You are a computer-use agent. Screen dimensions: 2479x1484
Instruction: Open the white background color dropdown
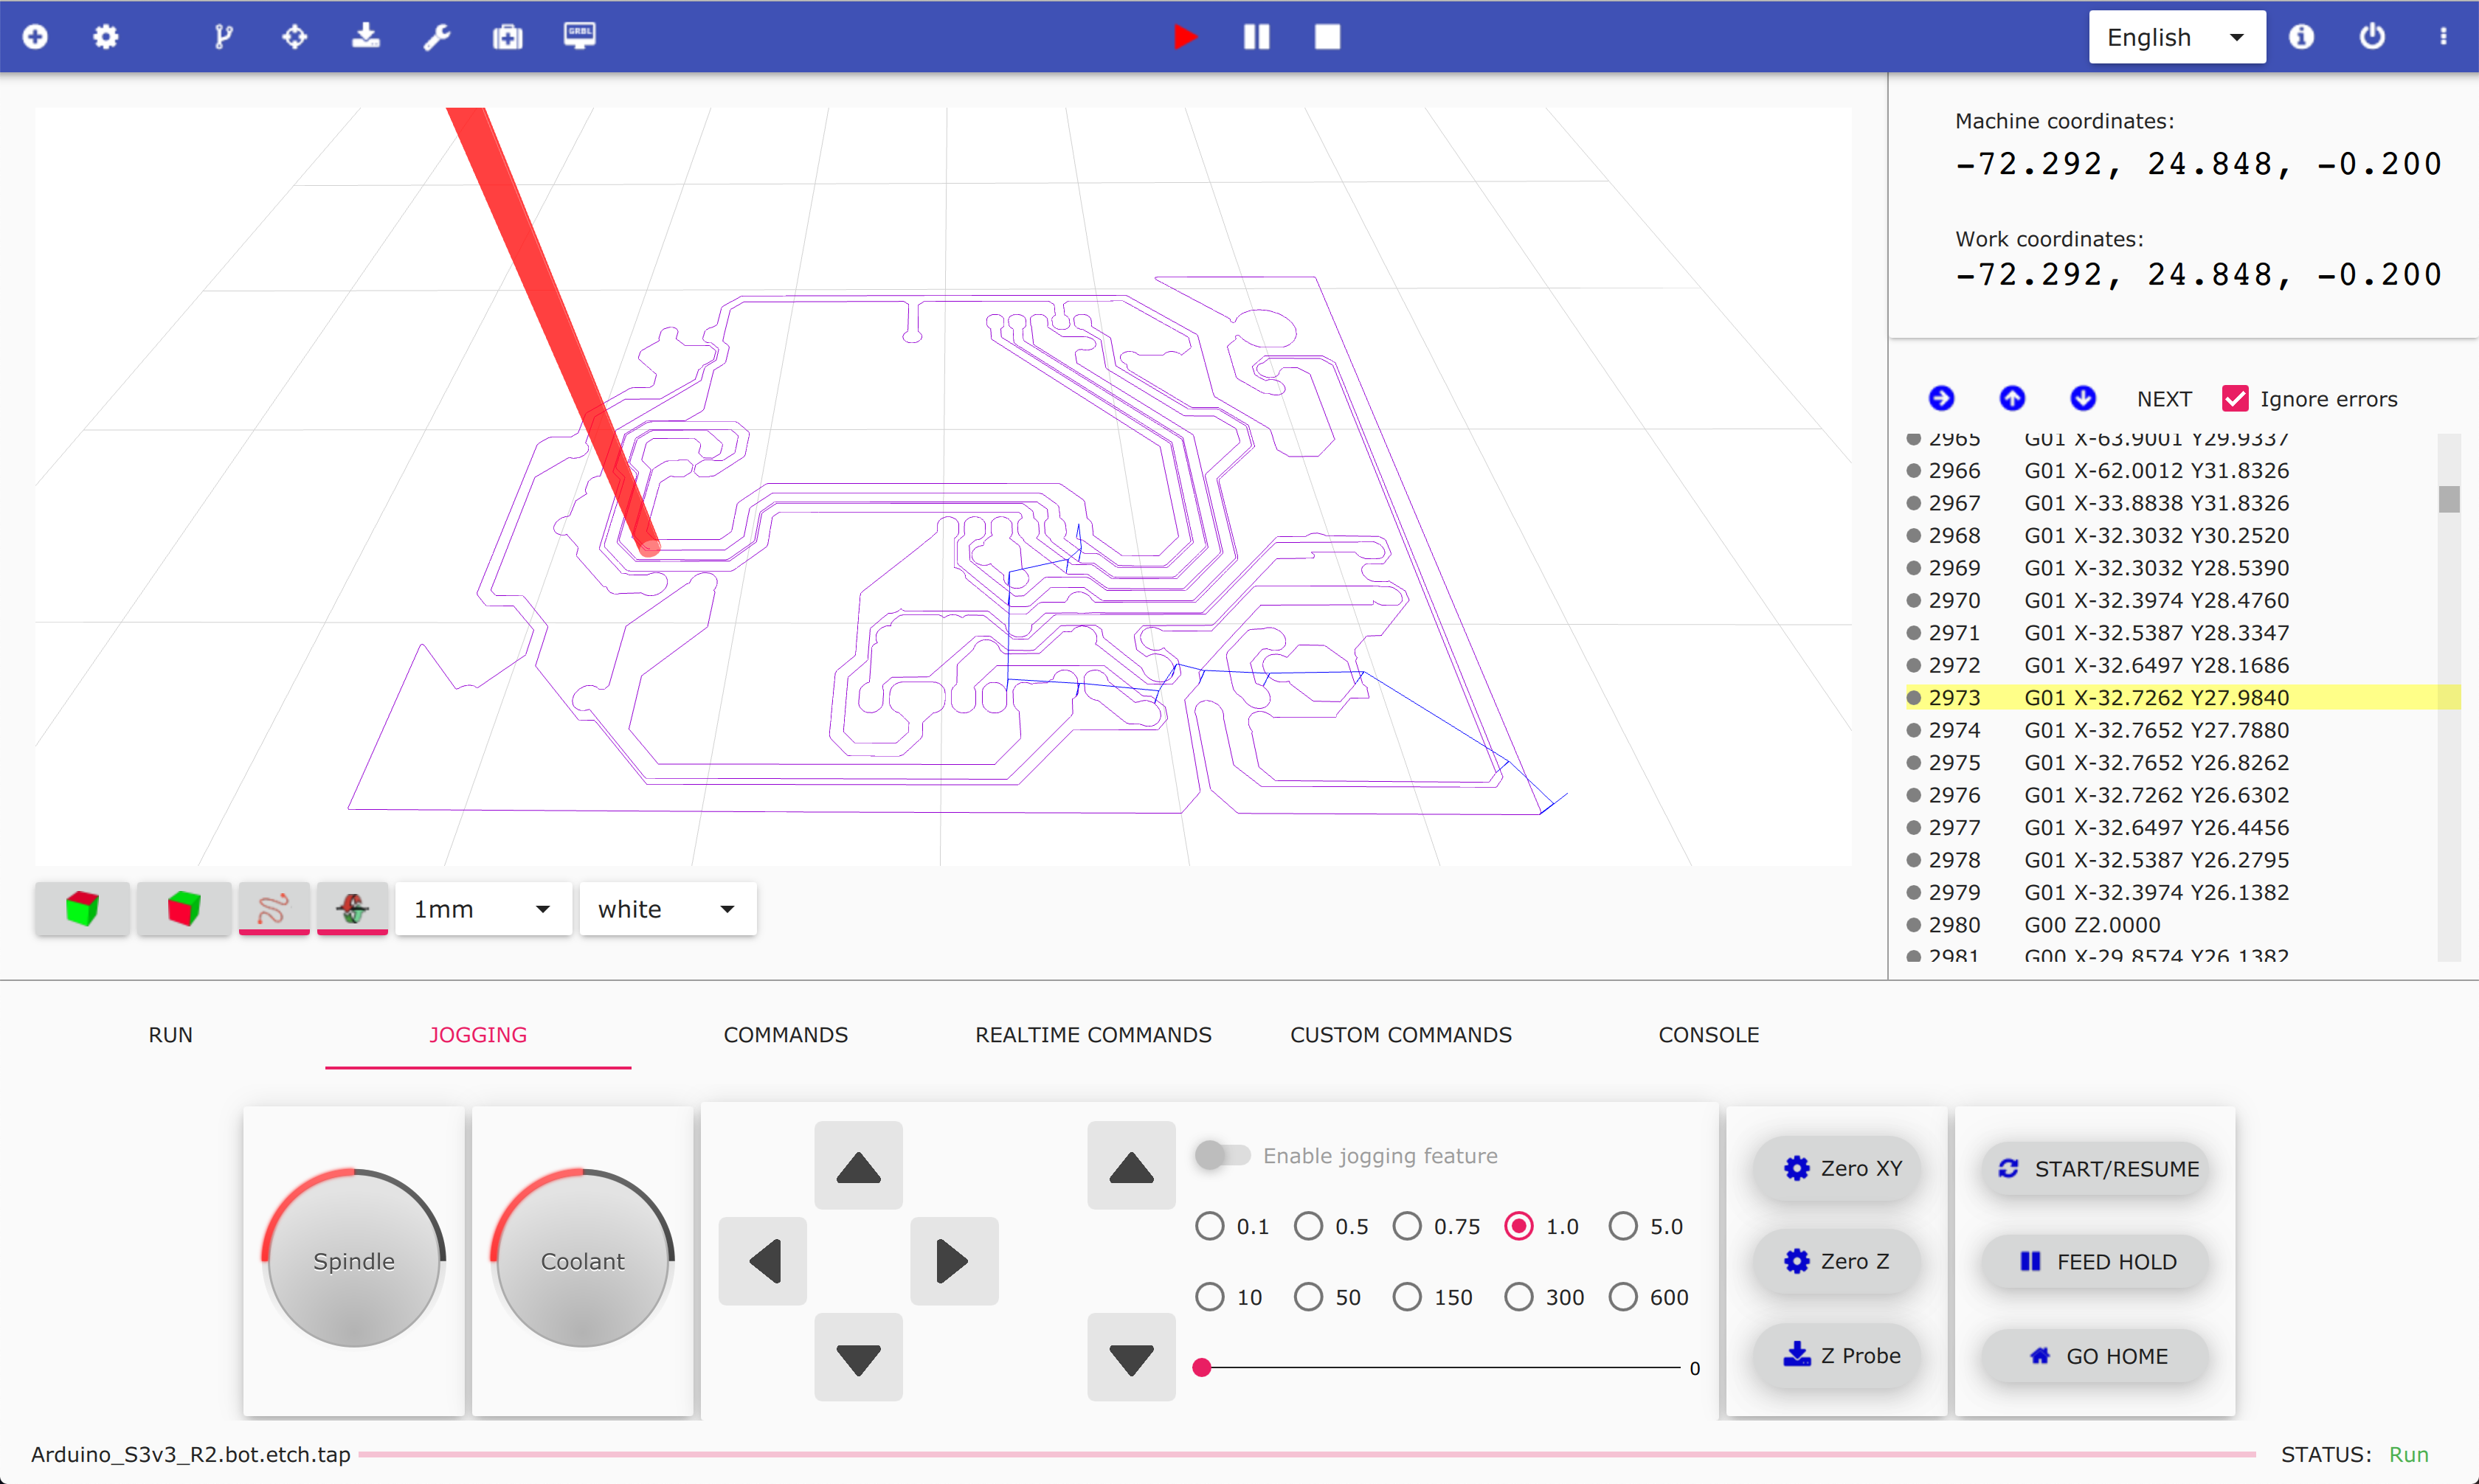coord(667,909)
